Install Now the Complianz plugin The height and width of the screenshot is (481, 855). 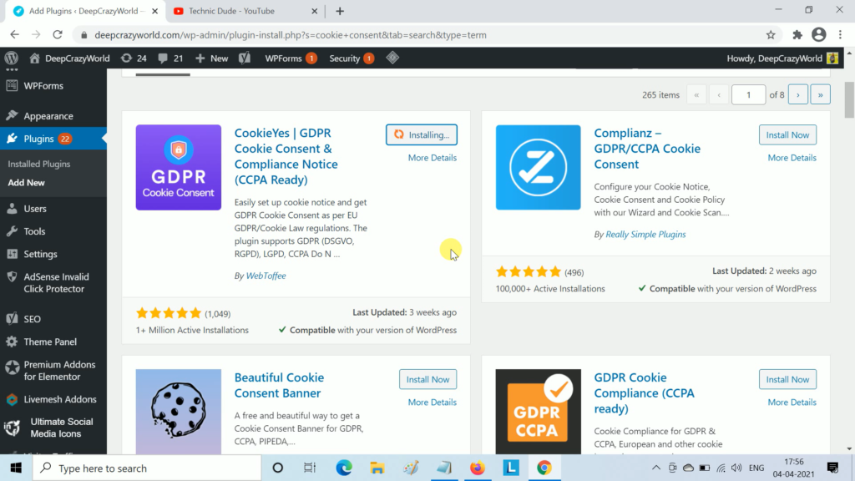[x=787, y=134]
